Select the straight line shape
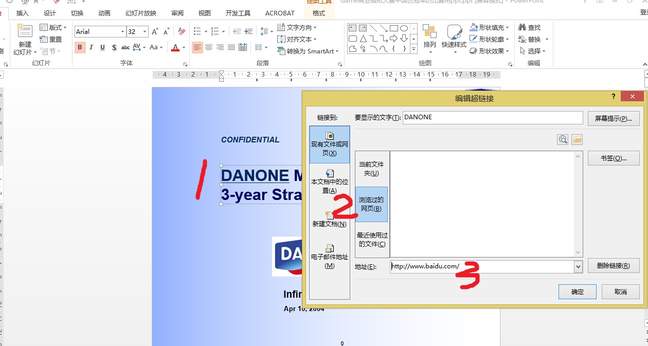 (373, 28)
